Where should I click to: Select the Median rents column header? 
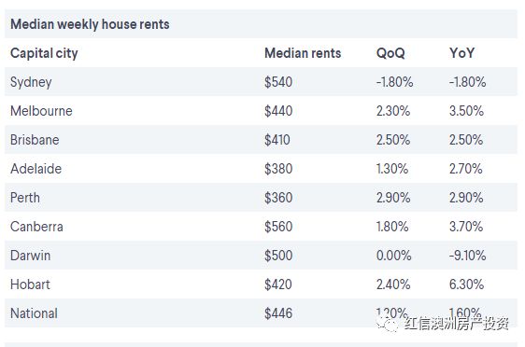[303, 53]
